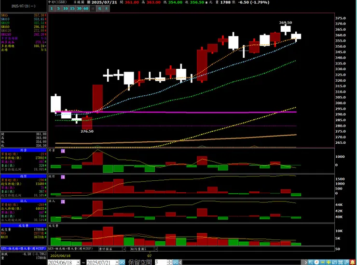Expand the 委計損益 indicator dropdown
Screen dimensions: 357x265
[x=124, y=249]
